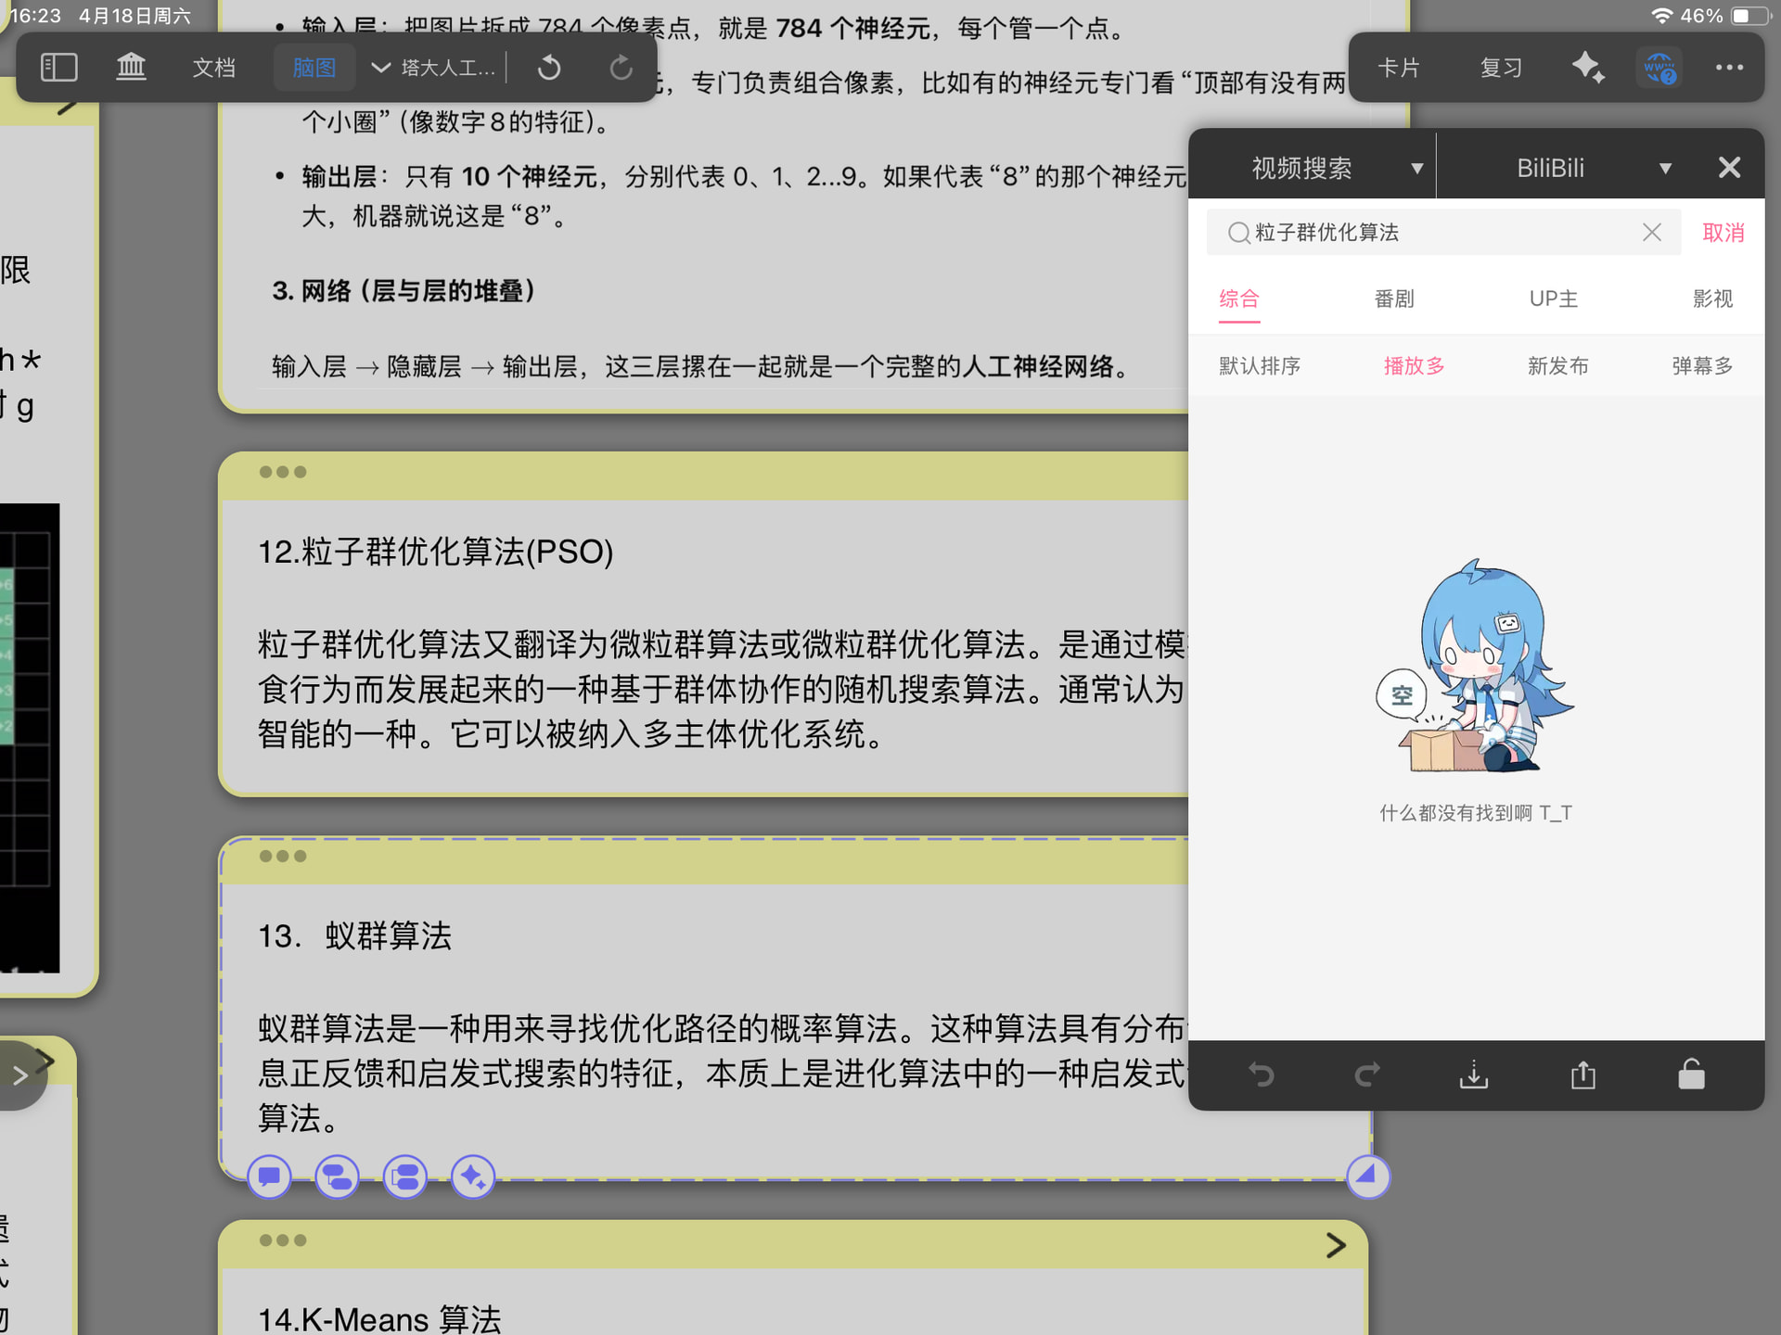1781x1335 pixels.
Task: Toggle the unlock padlock icon
Action: (x=1691, y=1075)
